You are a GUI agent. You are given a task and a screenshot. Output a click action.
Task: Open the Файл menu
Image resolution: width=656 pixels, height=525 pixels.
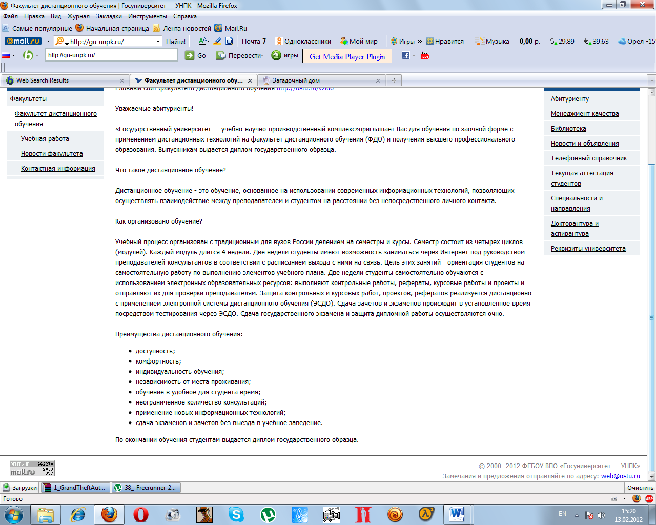(x=10, y=16)
